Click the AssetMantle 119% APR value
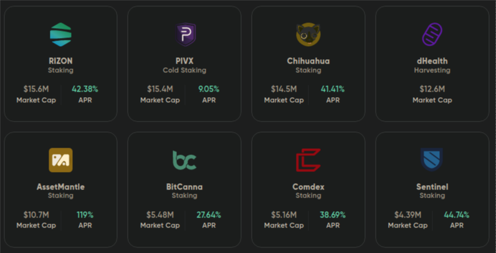The image size is (496, 253). pyautogui.click(x=85, y=215)
